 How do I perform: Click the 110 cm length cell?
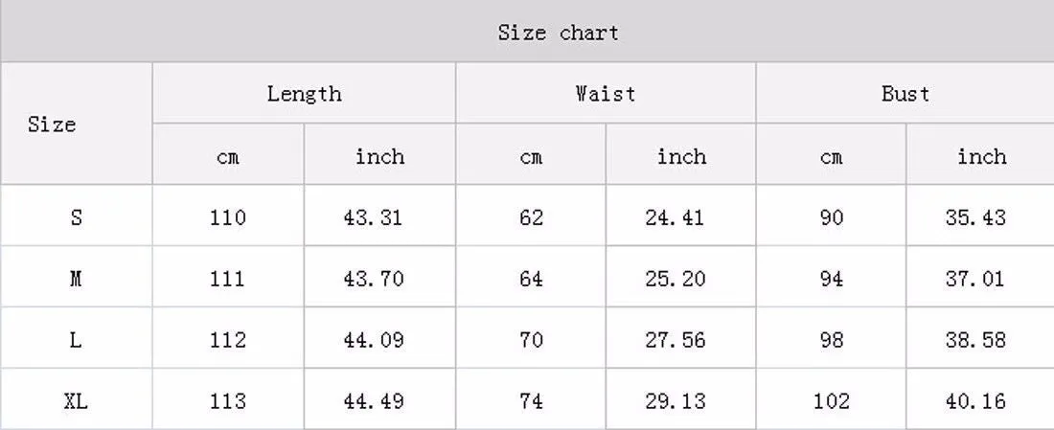point(228,215)
